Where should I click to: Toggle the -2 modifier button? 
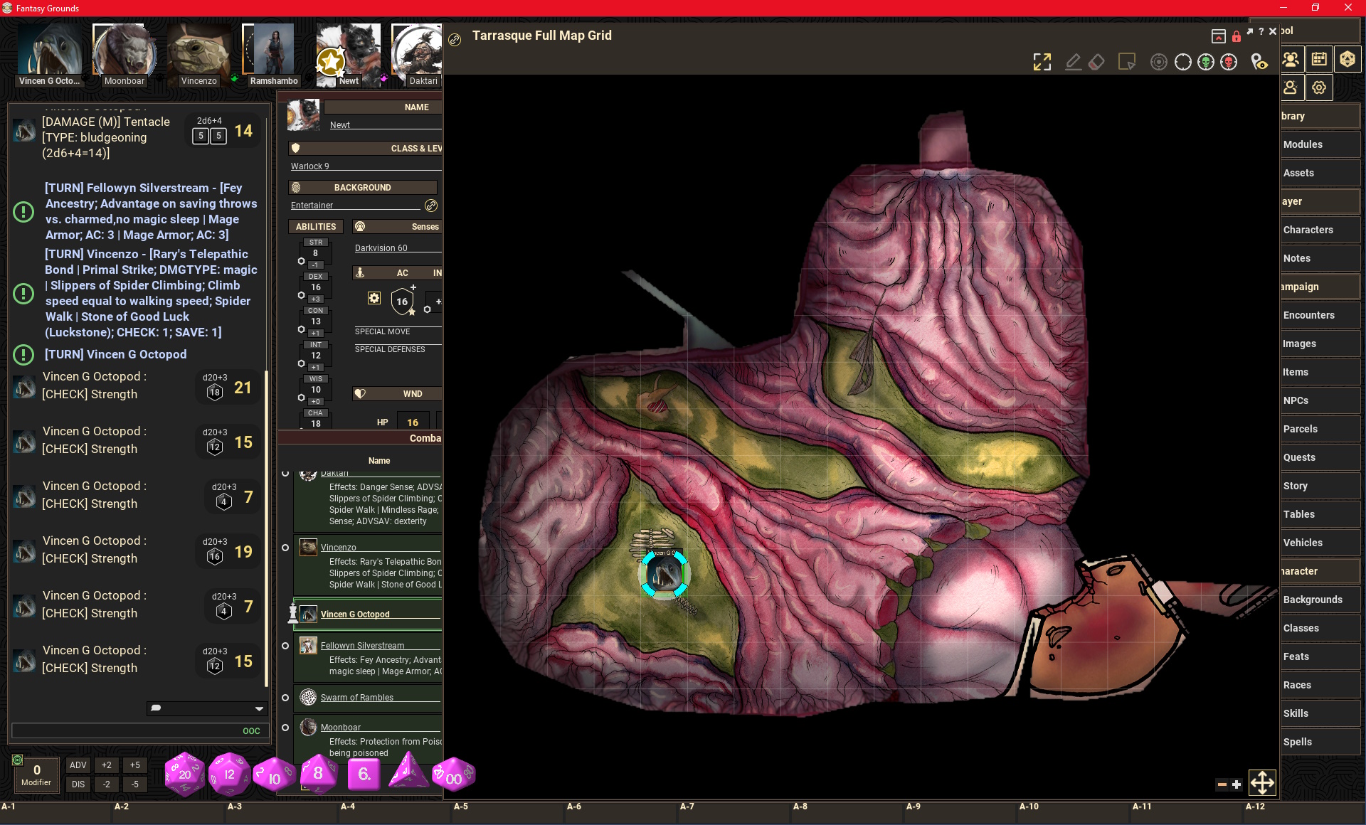pyautogui.click(x=106, y=784)
